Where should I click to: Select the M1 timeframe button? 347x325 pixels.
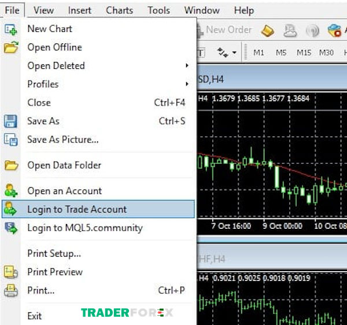coord(259,53)
